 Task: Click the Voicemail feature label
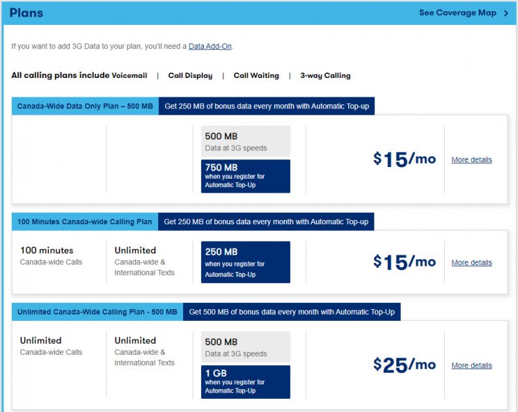click(129, 76)
